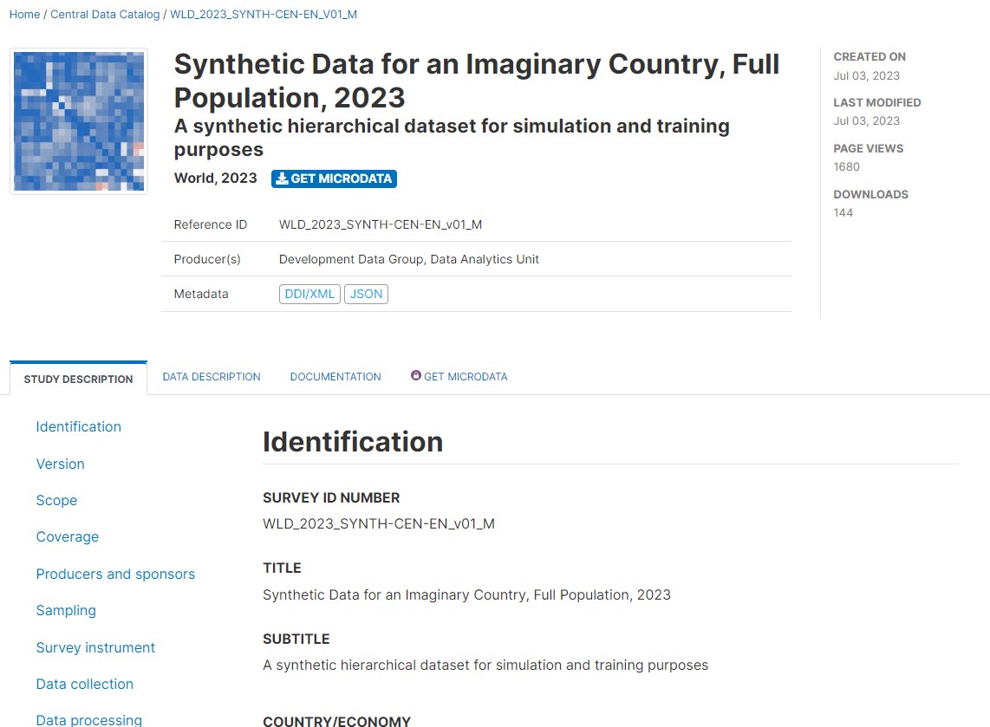
Task: Jump to Survey instrument section
Action: click(x=95, y=647)
